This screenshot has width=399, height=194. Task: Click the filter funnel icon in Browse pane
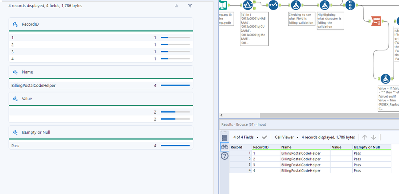[x=190, y=6]
